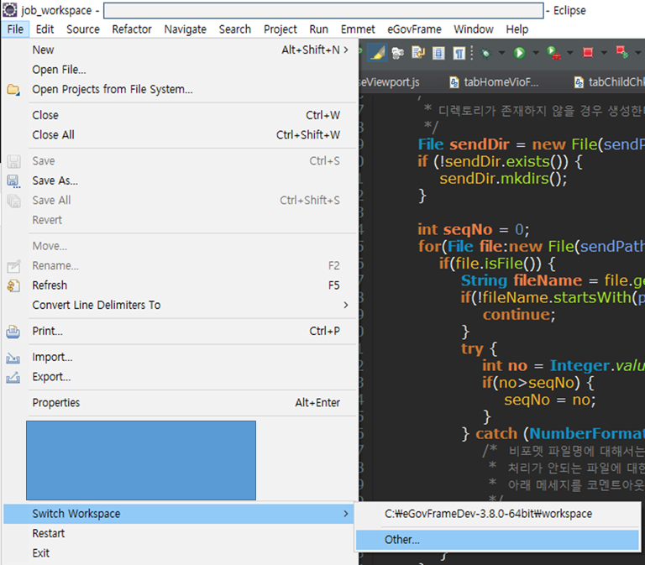Select C:\eGovFrameDev-3.8.0-64bit\workspace entry
Viewport: 645px width, 565px height.
pos(497,514)
